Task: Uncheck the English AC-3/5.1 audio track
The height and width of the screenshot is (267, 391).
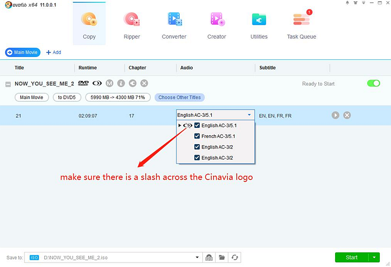Action: [x=197, y=125]
